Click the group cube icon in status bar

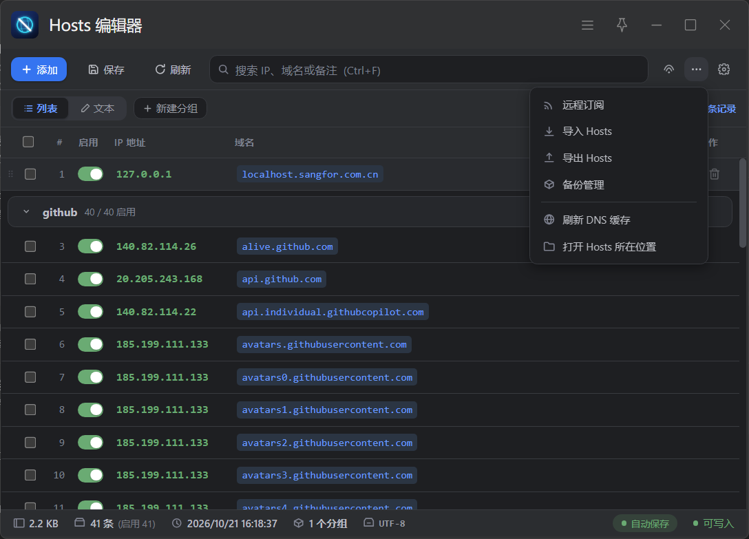tap(299, 523)
